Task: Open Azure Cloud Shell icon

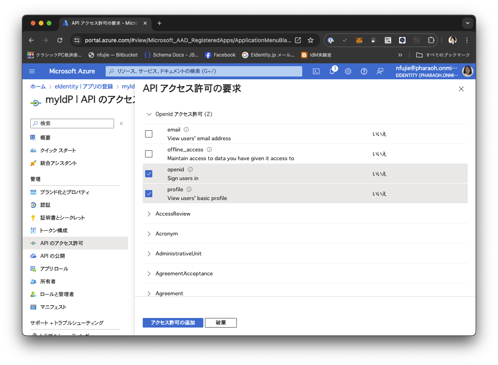Action: pos(316,71)
